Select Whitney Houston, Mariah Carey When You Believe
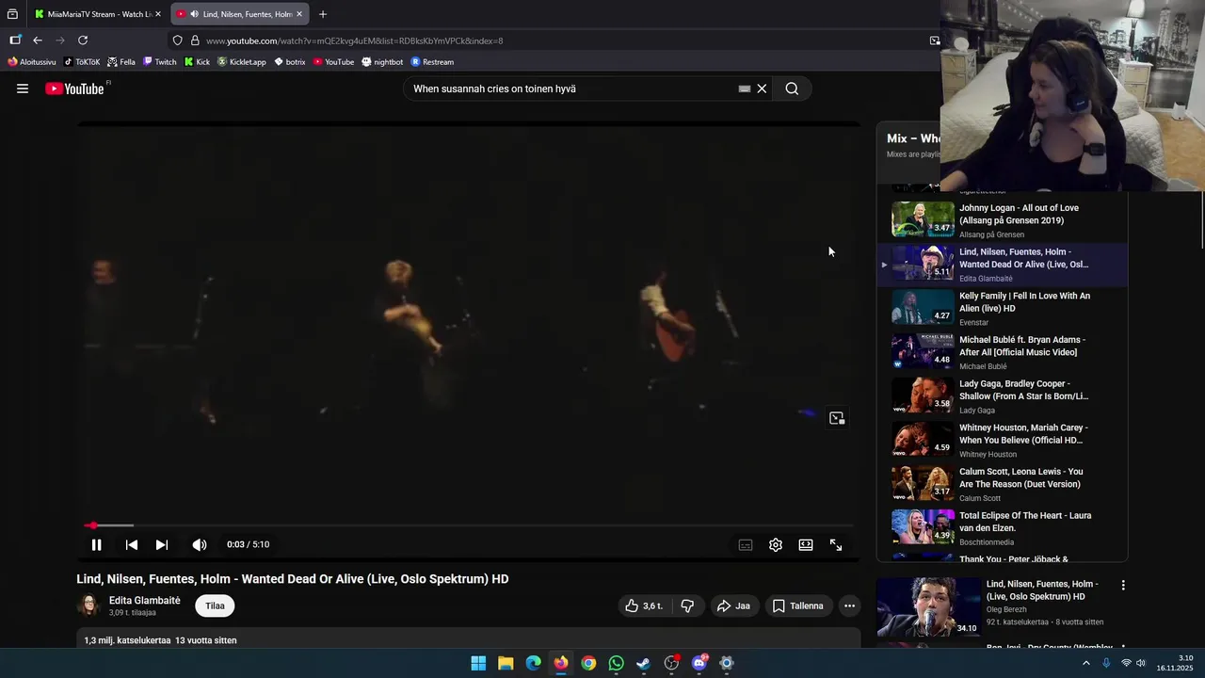Image resolution: width=1205 pixels, height=678 pixels. 1003,440
